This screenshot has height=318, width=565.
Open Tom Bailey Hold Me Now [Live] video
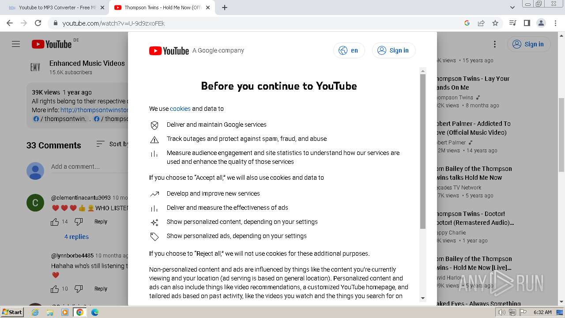[475, 263]
